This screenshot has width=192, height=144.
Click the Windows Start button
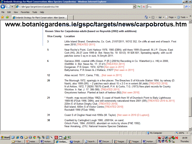tap(5, 137)
